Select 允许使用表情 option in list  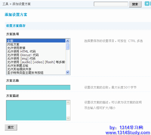coord(36,48)
